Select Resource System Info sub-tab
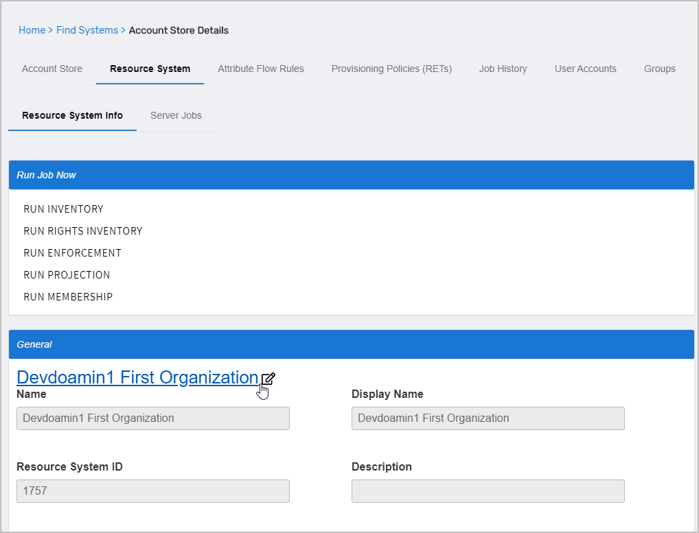Screen dimensions: 699x533 pos(72,115)
